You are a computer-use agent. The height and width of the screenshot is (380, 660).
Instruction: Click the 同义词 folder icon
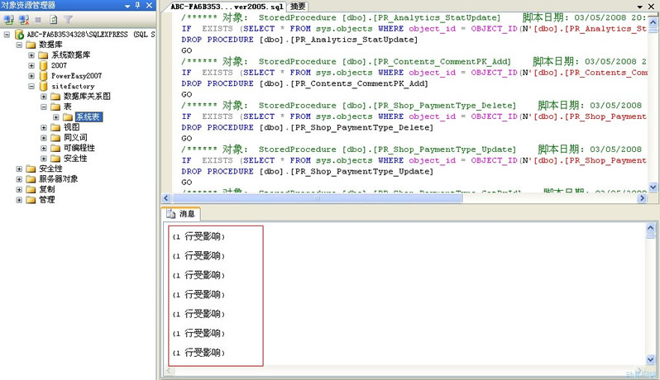pyautogui.click(x=55, y=137)
